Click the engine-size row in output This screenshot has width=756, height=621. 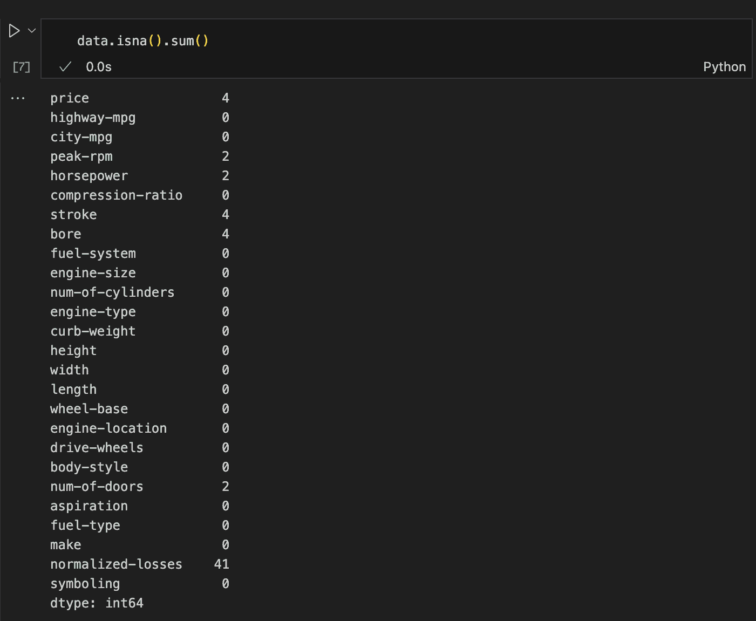[93, 272]
